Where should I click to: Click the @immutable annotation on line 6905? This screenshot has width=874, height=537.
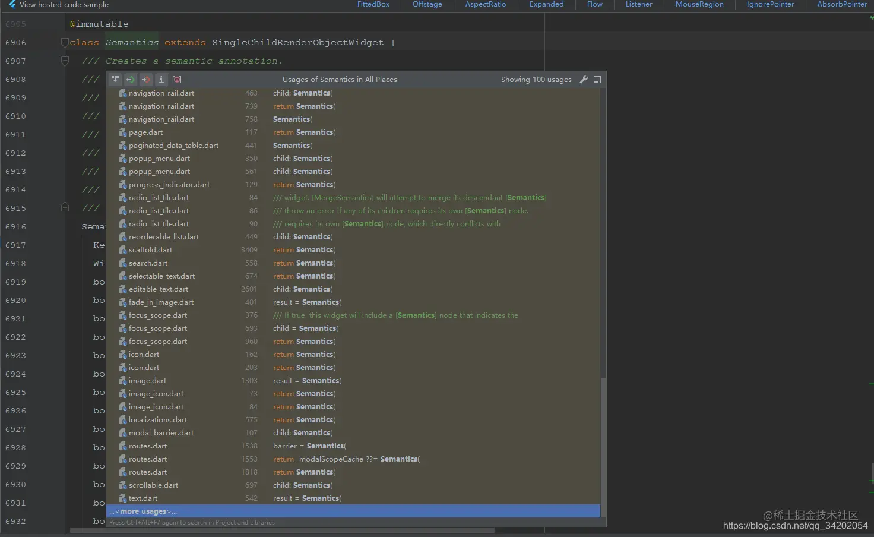click(x=99, y=24)
